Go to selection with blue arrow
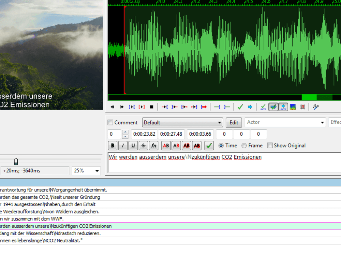 pos(250,107)
